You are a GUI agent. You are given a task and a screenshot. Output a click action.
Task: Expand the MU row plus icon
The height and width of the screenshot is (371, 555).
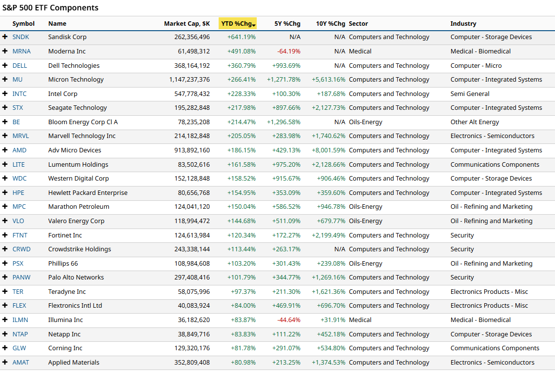point(5,79)
